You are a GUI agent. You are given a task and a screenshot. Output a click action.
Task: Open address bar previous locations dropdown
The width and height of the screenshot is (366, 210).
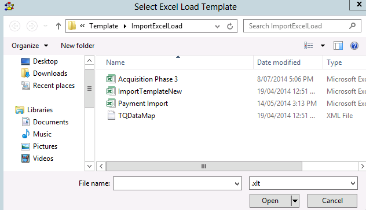pos(217,27)
